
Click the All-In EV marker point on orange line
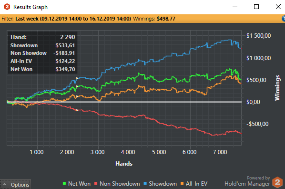click(x=77, y=96)
